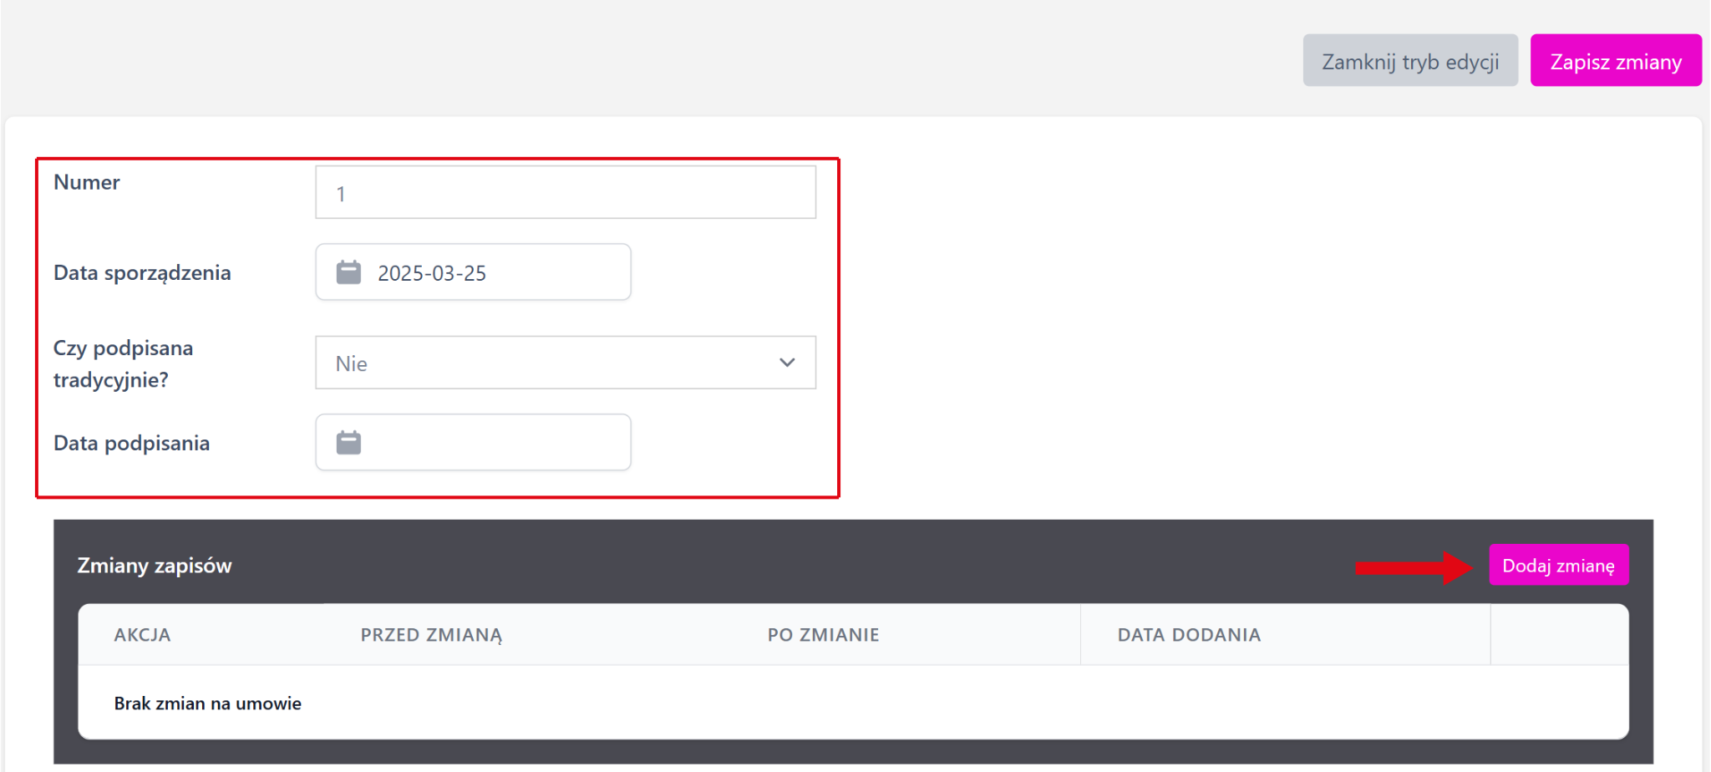
Task: Click the 2025-03-25 date value
Action: point(431,273)
